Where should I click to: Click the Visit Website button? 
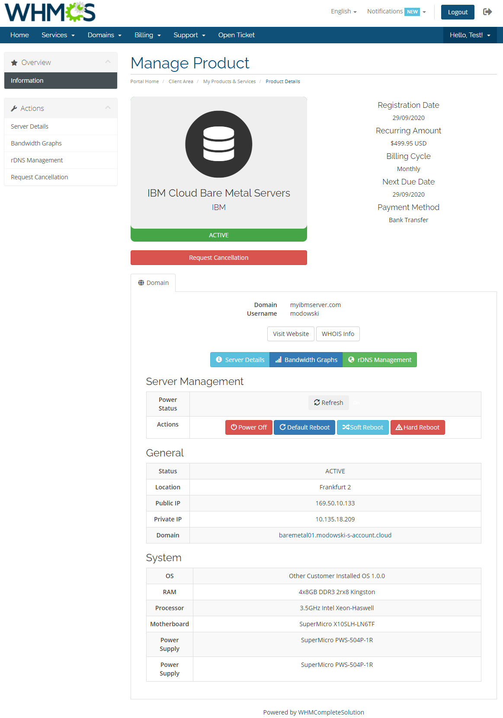click(x=291, y=334)
